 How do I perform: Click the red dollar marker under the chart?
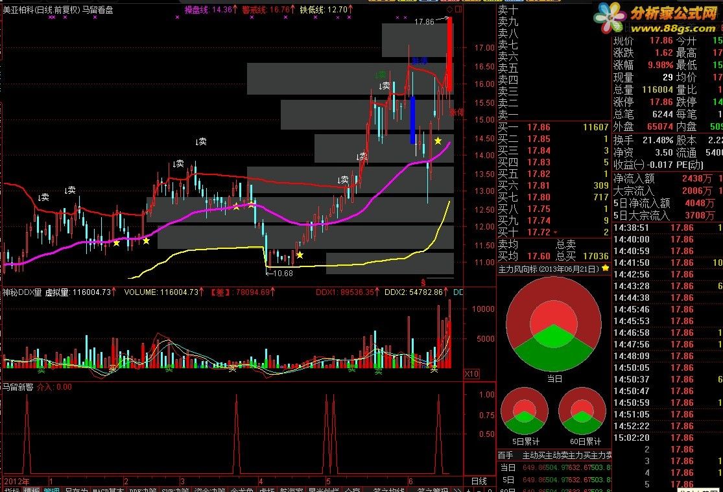pyautogui.click(x=423, y=282)
